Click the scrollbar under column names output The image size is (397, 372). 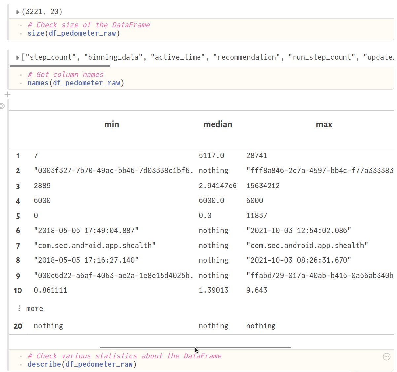click(x=60, y=66)
